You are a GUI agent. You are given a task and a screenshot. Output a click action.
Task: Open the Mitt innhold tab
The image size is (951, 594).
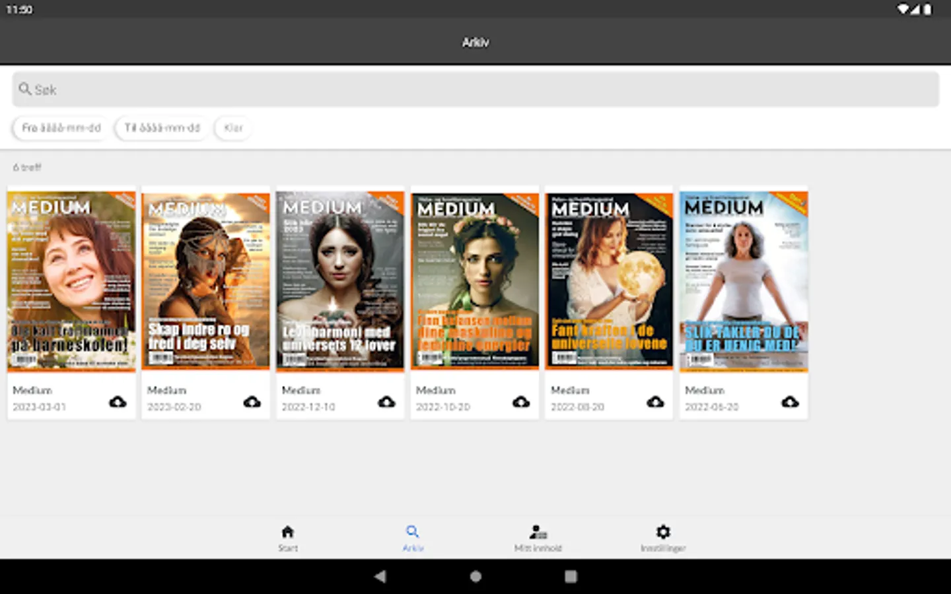538,539
